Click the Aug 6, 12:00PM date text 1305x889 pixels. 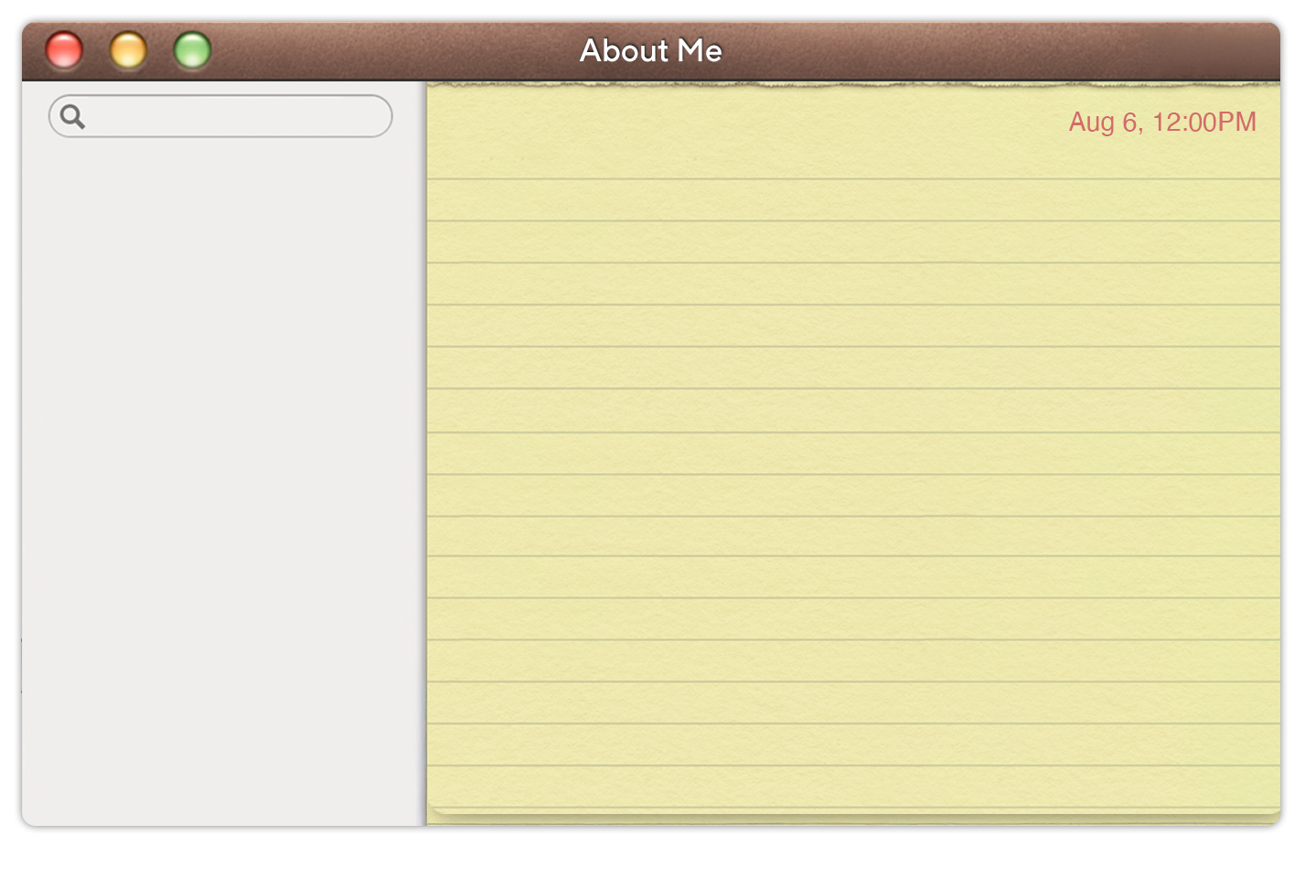tap(1162, 123)
